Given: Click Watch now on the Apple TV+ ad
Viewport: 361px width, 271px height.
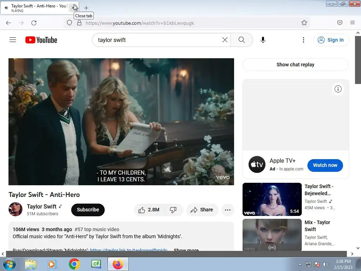Looking at the screenshot, I should click(x=325, y=165).
